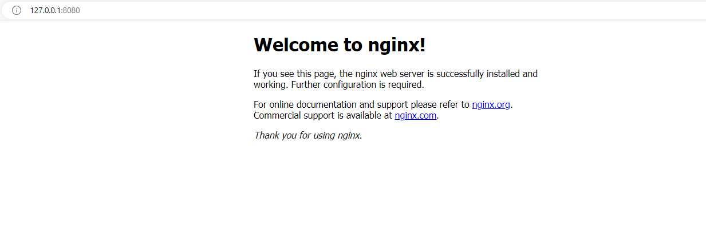
Task: Open the nginx.com commercial support link
Action: pyautogui.click(x=416, y=116)
